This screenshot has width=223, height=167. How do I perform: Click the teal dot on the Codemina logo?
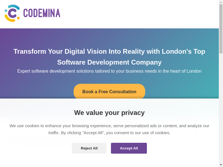coord(6,11)
